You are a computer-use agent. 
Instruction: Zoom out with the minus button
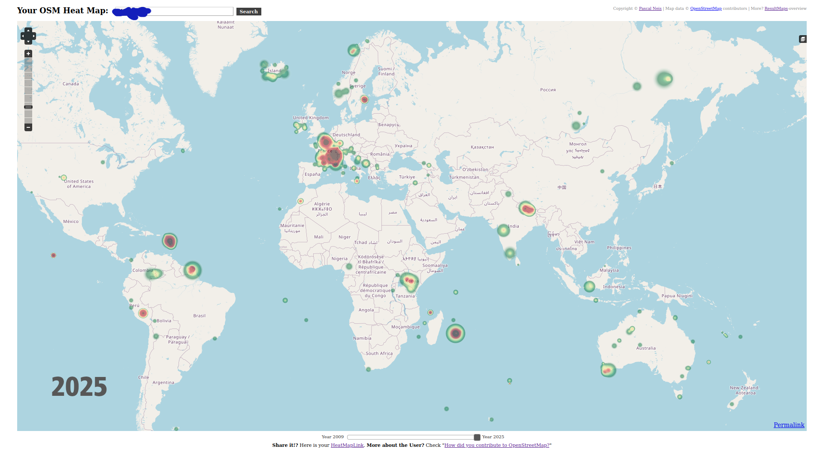28,127
